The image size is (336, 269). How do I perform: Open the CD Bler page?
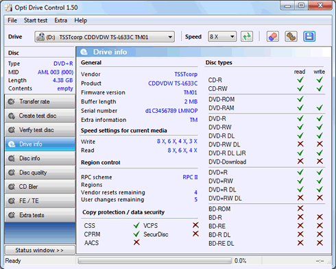(40, 187)
